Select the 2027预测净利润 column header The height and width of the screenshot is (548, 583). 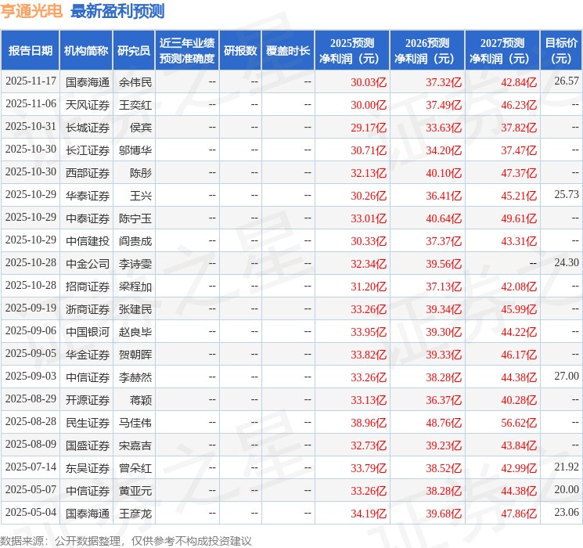coord(502,50)
